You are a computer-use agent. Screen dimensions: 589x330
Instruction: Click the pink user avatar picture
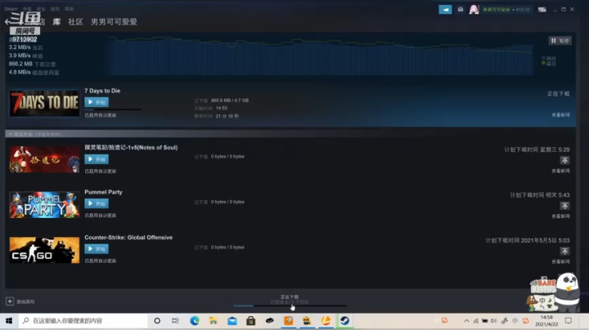click(474, 9)
